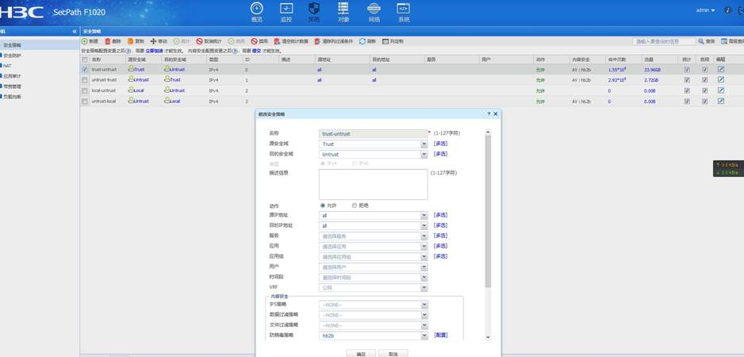This screenshot has height=357, width=744.
Task: Open the Service (服务) dropdown
Action: (424, 236)
